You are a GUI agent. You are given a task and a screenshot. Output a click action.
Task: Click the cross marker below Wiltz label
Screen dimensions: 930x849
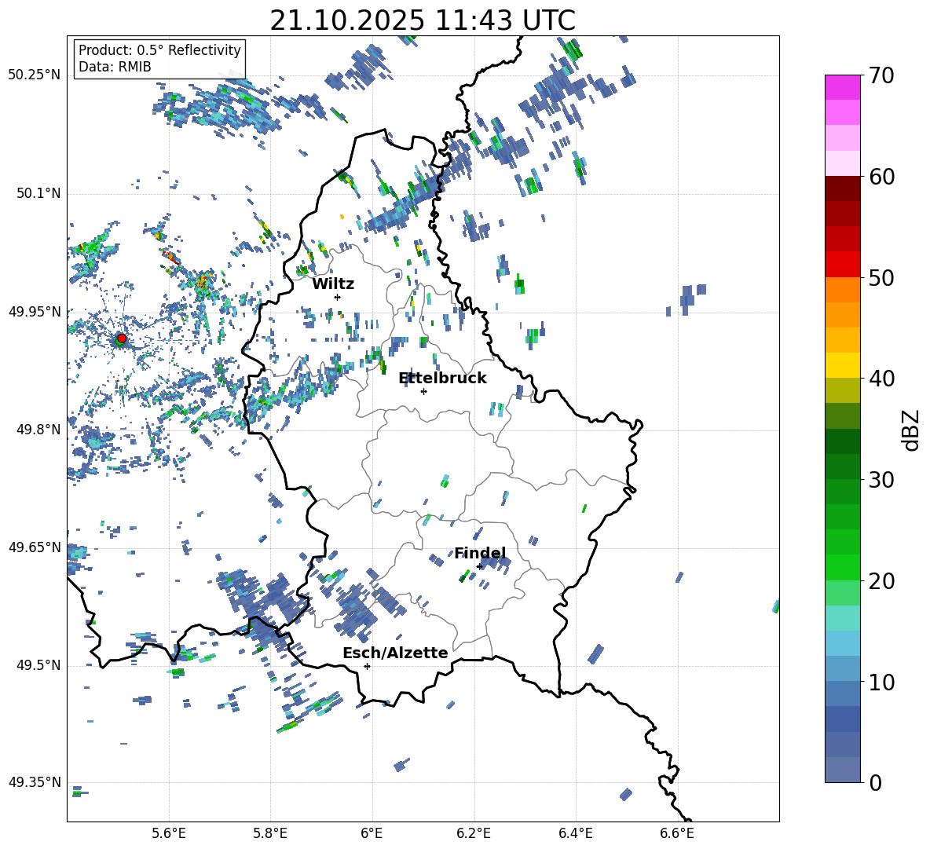(337, 297)
